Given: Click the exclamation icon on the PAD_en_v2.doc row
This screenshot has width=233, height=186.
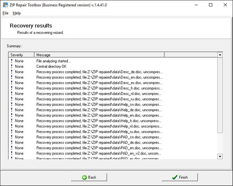Looking at the screenshot, I should pos(11,153).
